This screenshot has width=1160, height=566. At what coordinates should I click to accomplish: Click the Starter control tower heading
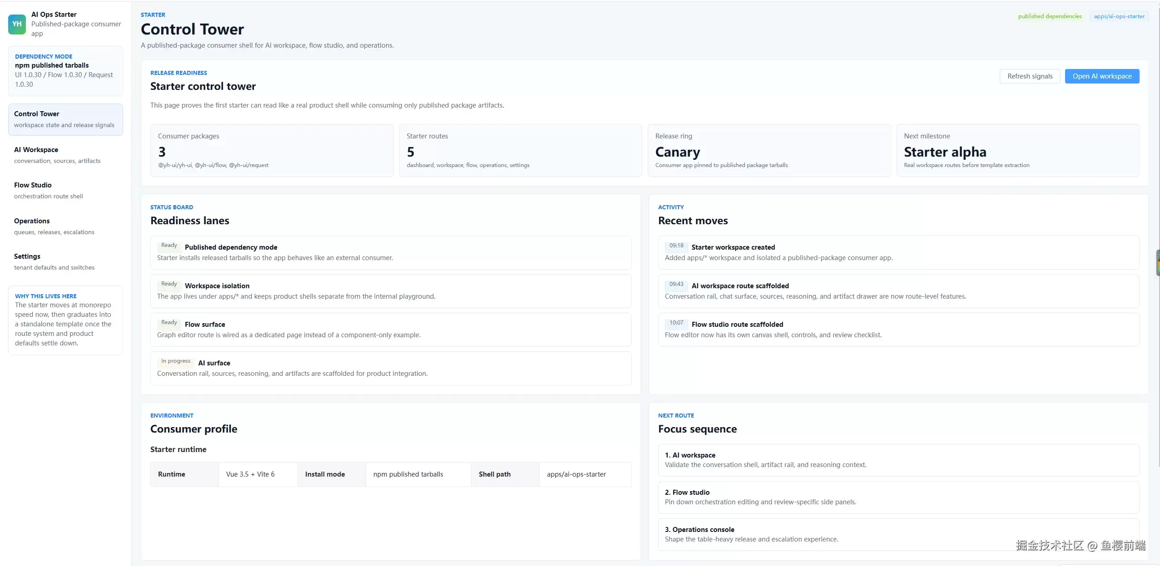pos(203,86)
